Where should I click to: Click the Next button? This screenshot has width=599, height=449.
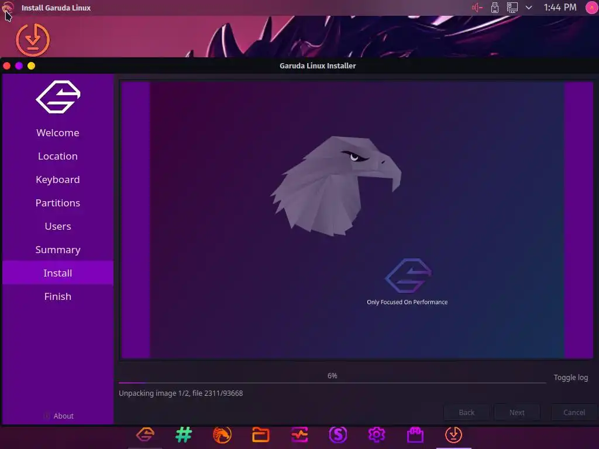[x=517, y=412]
